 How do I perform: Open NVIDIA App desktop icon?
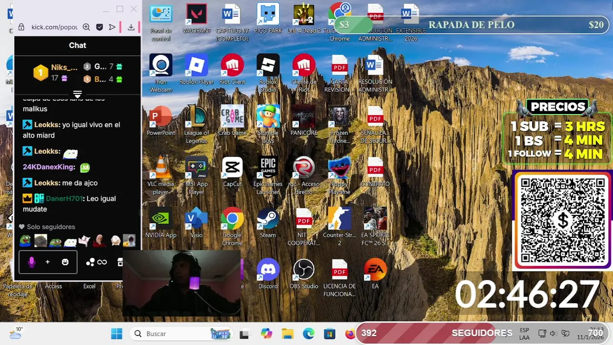tap(161, 223)
